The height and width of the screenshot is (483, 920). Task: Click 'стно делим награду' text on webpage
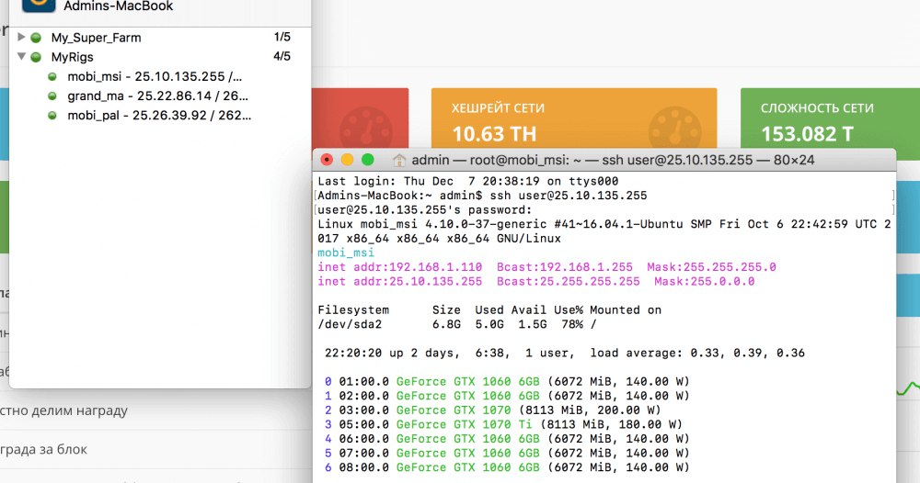coord(63,411)
